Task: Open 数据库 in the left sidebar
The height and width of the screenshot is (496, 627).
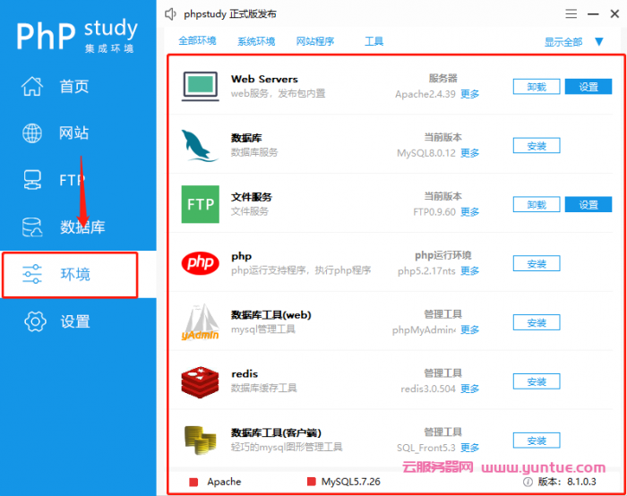Action: point(82,227)
